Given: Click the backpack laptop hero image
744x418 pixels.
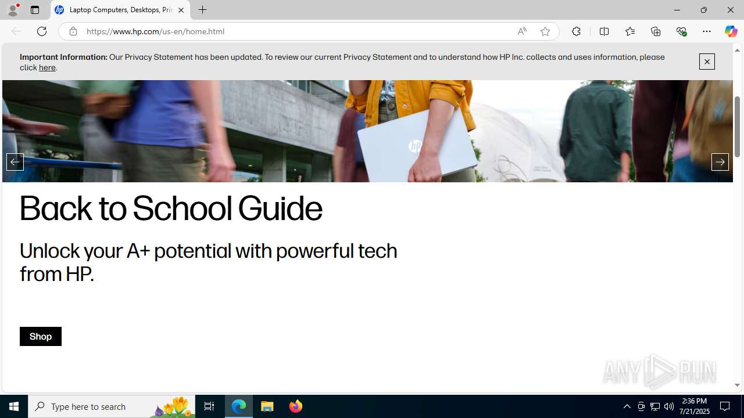Looking at the screenshot, I should point(367,131).
